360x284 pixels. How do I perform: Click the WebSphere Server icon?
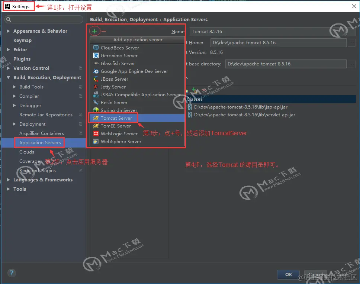coord(96,141)
